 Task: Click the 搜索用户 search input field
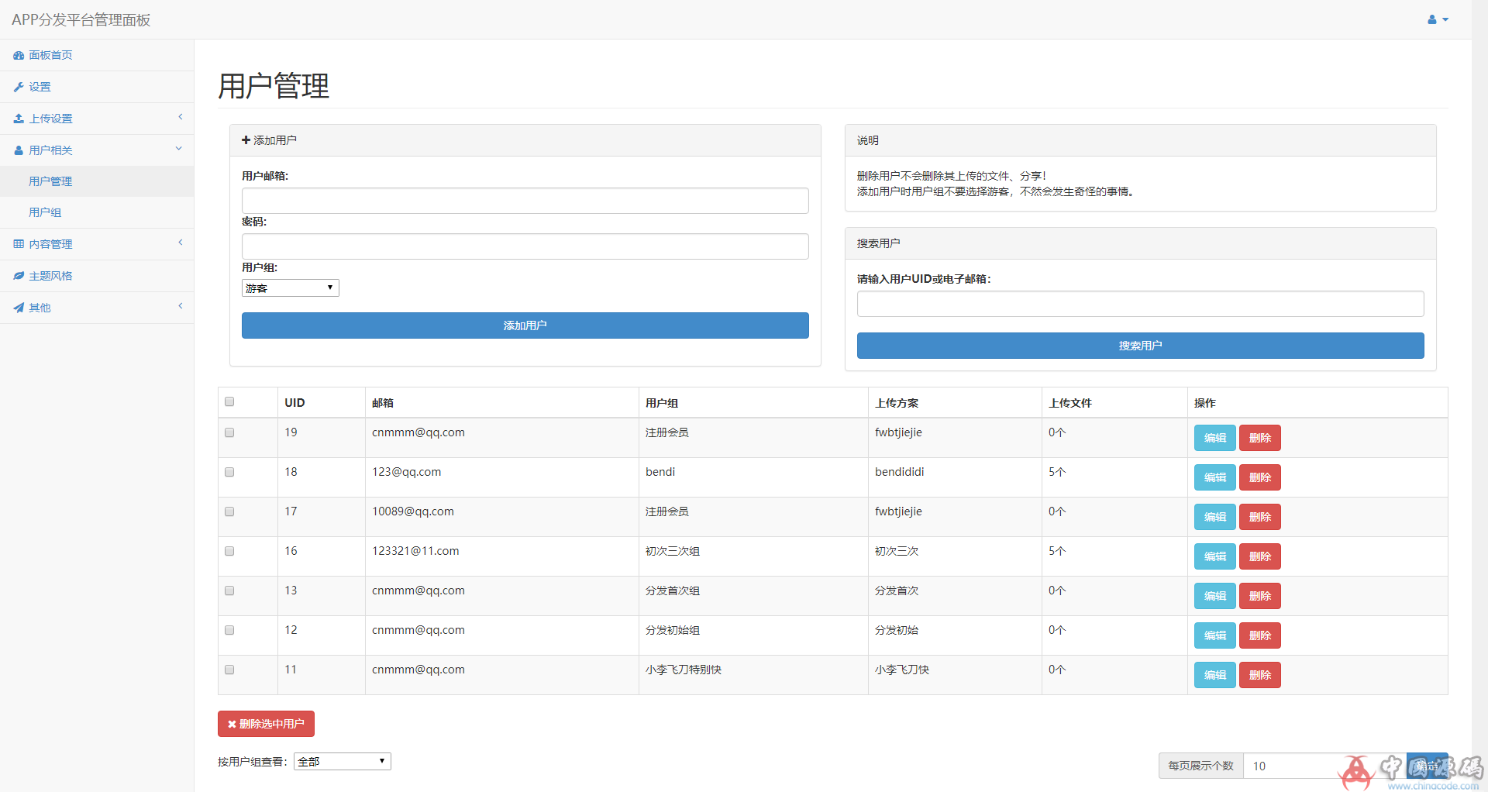click(1140, 304)
